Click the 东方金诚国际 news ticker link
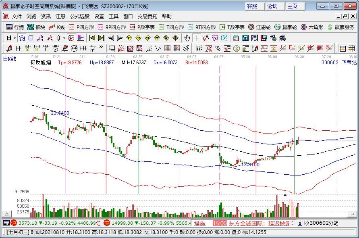 click(259, 223)
